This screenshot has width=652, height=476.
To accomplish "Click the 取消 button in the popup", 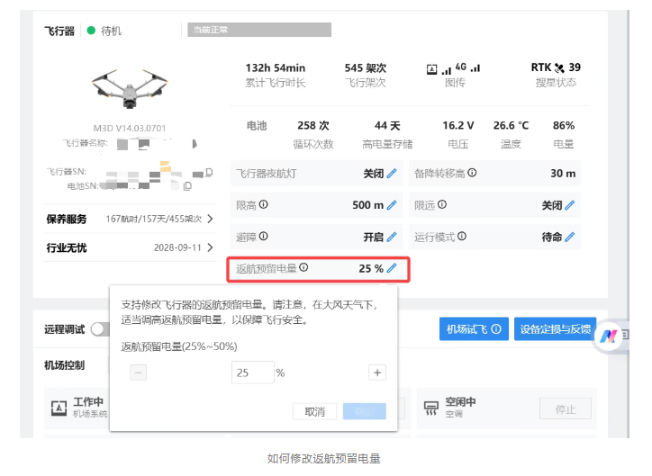I will pos(314,411).
